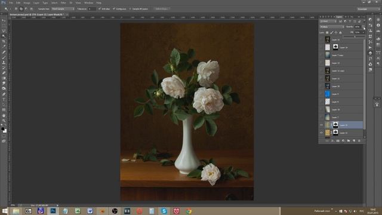Viewport: 382px width, 215px height.
Task: Select the Dodge tool
Action: [4, 88]
